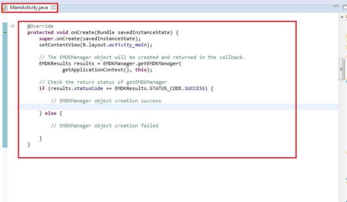The width and height of the screenshot is (347, 202).
Task: Click getApplicationContext() in the argument list
Action: [97, 70]
